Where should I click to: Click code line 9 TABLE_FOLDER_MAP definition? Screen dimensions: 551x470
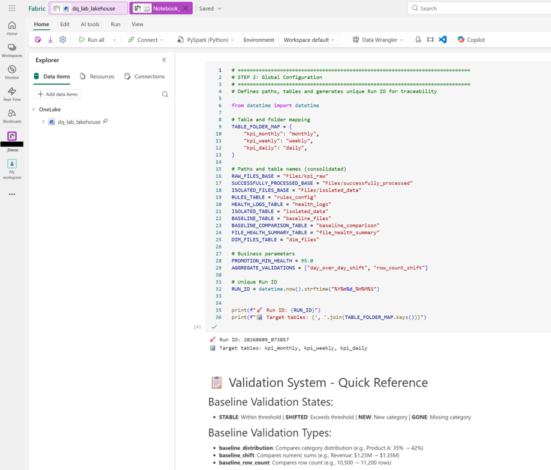click(x=261, y=126)
